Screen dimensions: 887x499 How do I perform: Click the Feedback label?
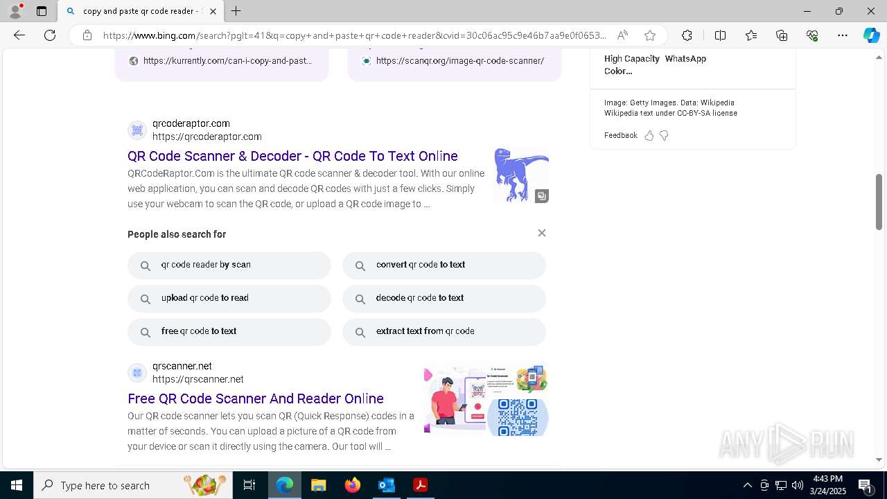[x=620, y=135]
